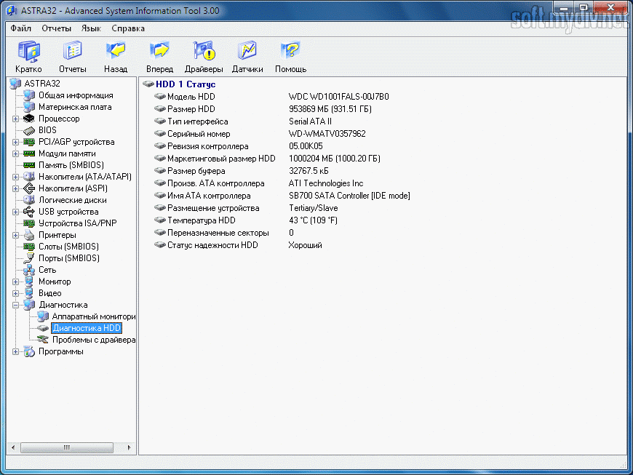
Task: Open the Отчеты menu in menu bar
Action: [56, 28]
